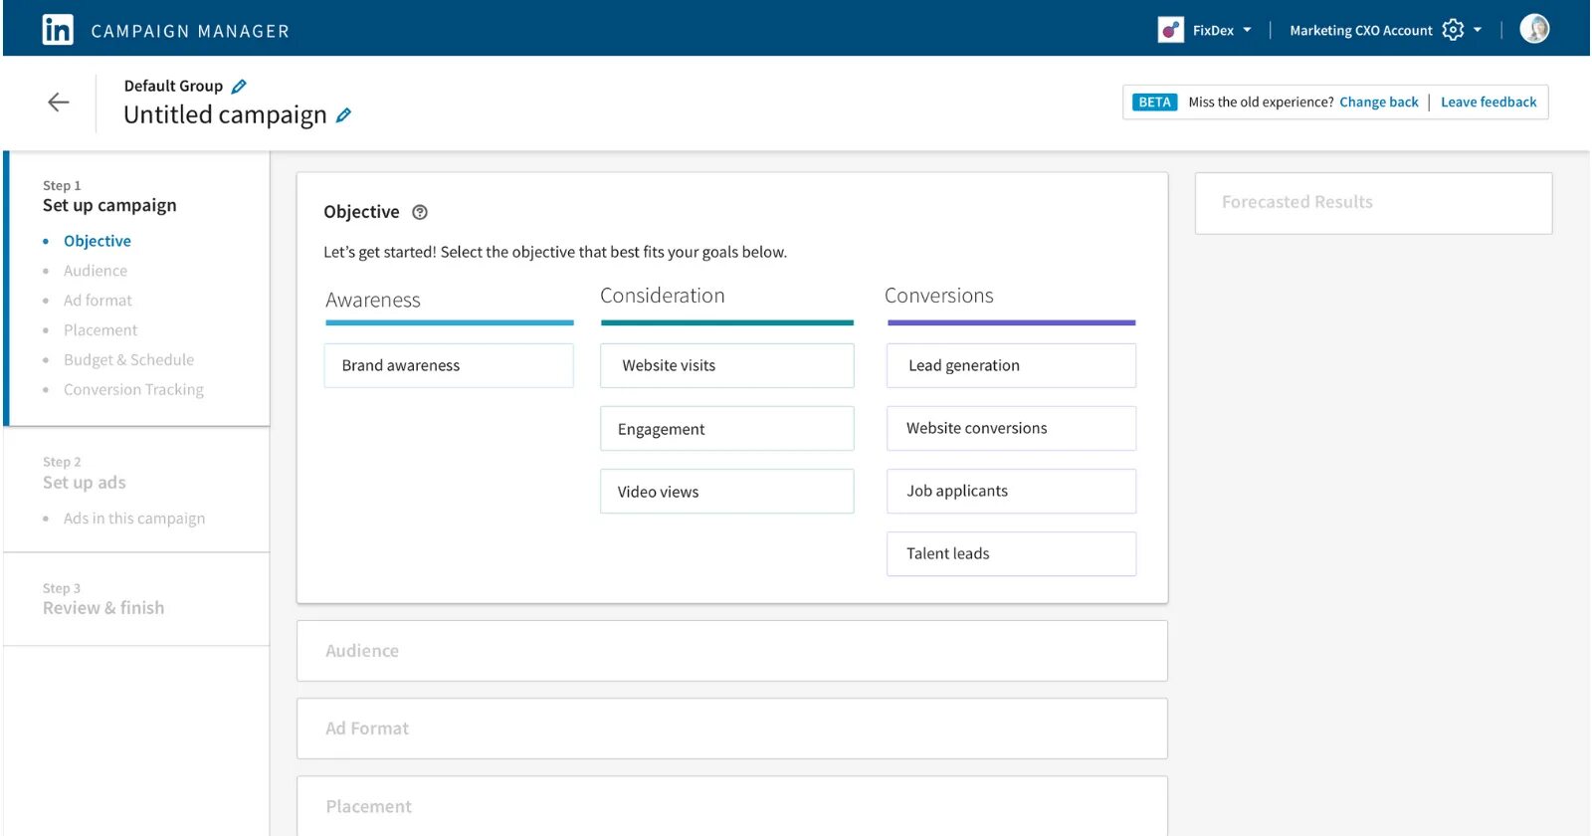The image size is (1592, 836).
Task: Expand the Audience section panel
Action: (x=731, y=651)
